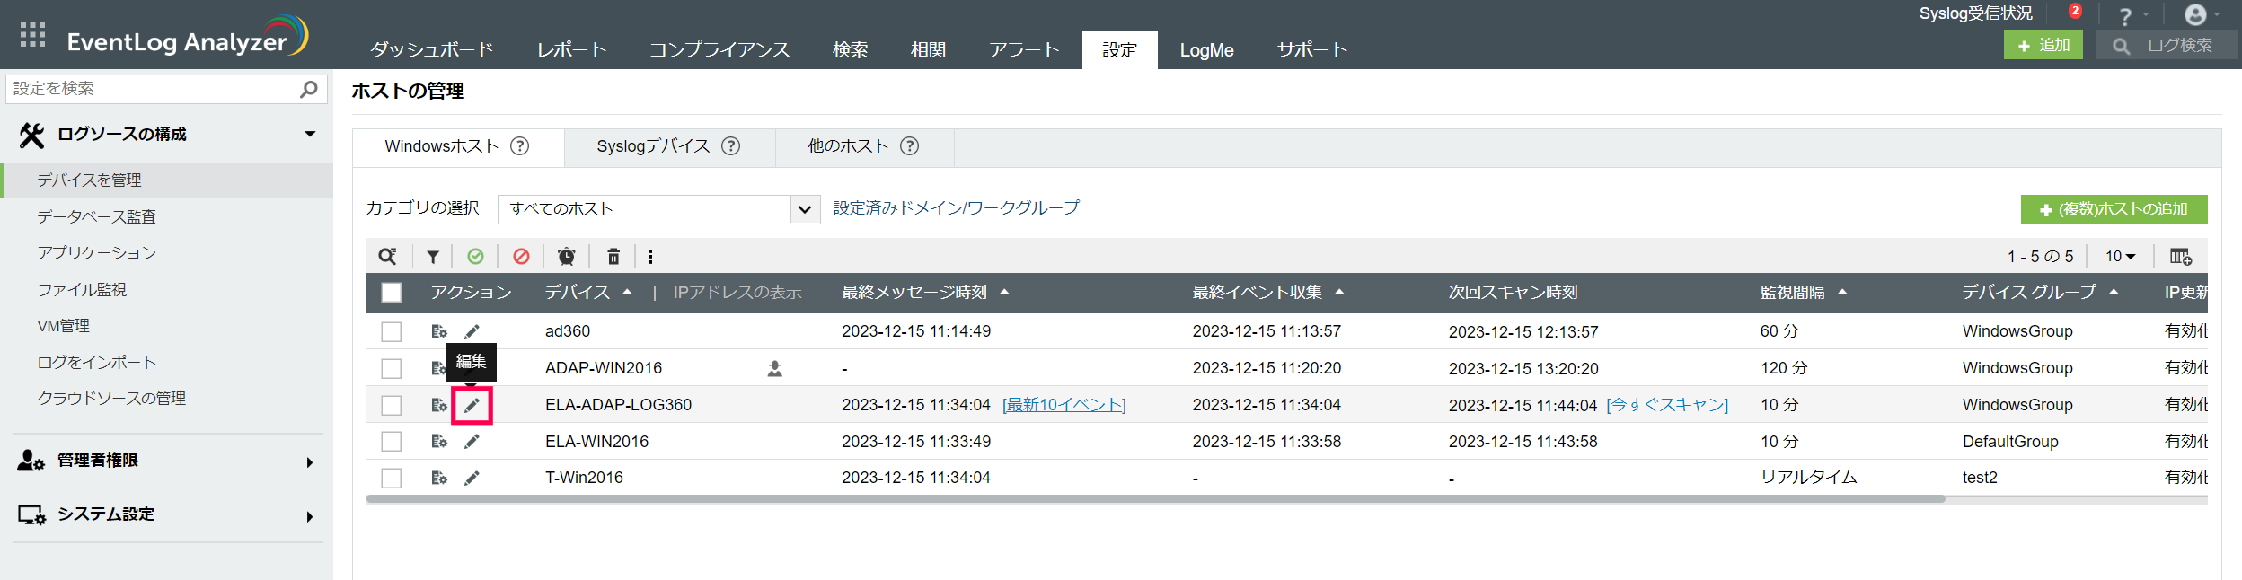The height and width of the screenshot is (580, 2242).
Task: Check the box for ELA-WIN2016
Action: tap(392, 441)
